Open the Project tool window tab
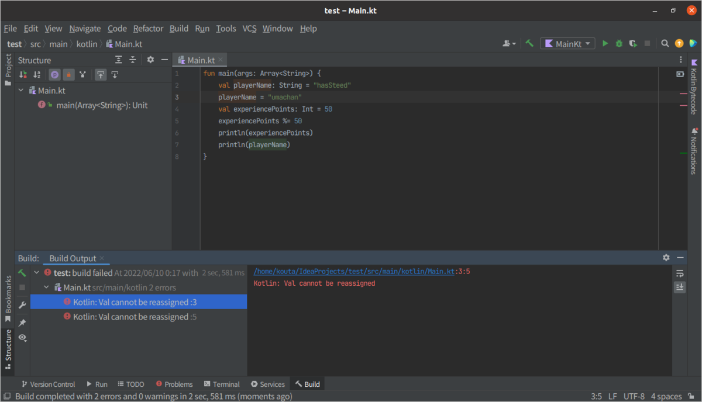Viewport: 702px width, 402px height. (x=8, y=69)
